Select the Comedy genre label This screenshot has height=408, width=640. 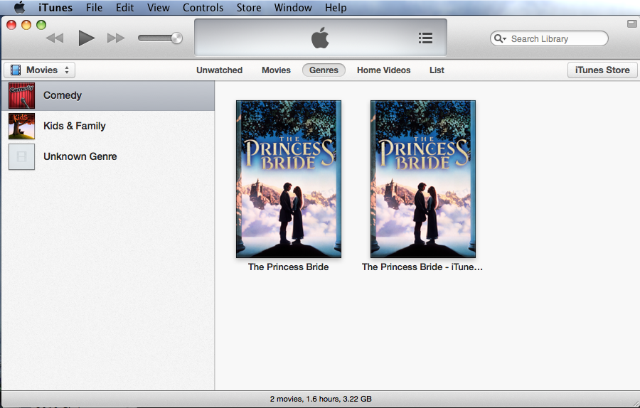point(63,95)
